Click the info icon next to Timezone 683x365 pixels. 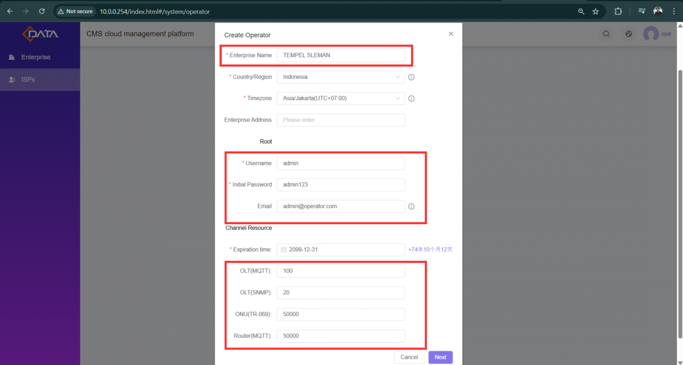point(411,98)
